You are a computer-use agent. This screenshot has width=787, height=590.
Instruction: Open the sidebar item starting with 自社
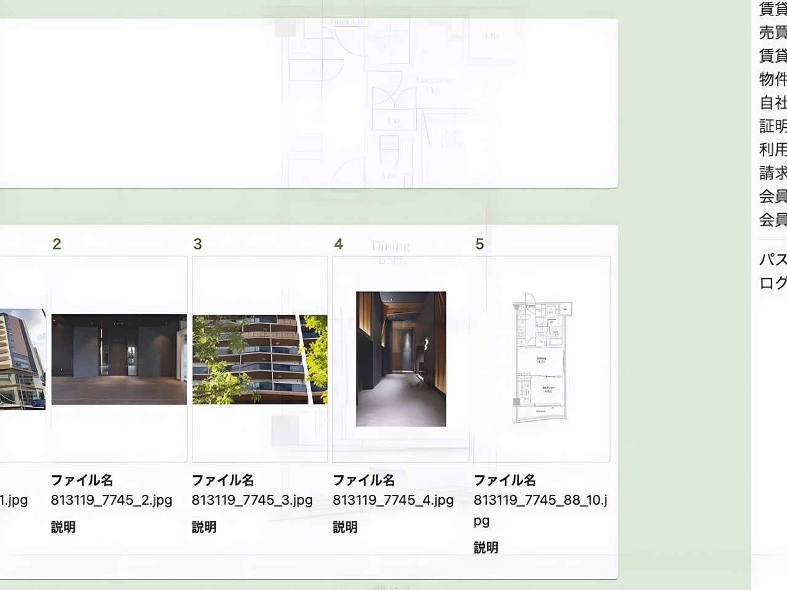click(773, 103)
